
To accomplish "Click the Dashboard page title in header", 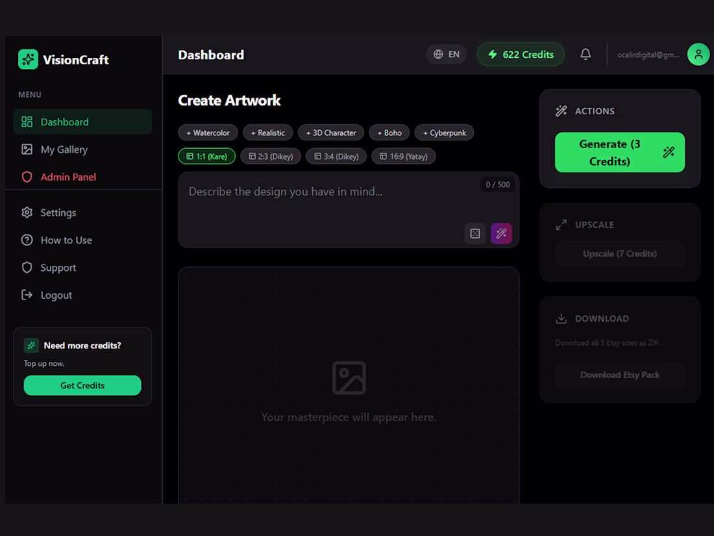I will [x=211, y=55].
